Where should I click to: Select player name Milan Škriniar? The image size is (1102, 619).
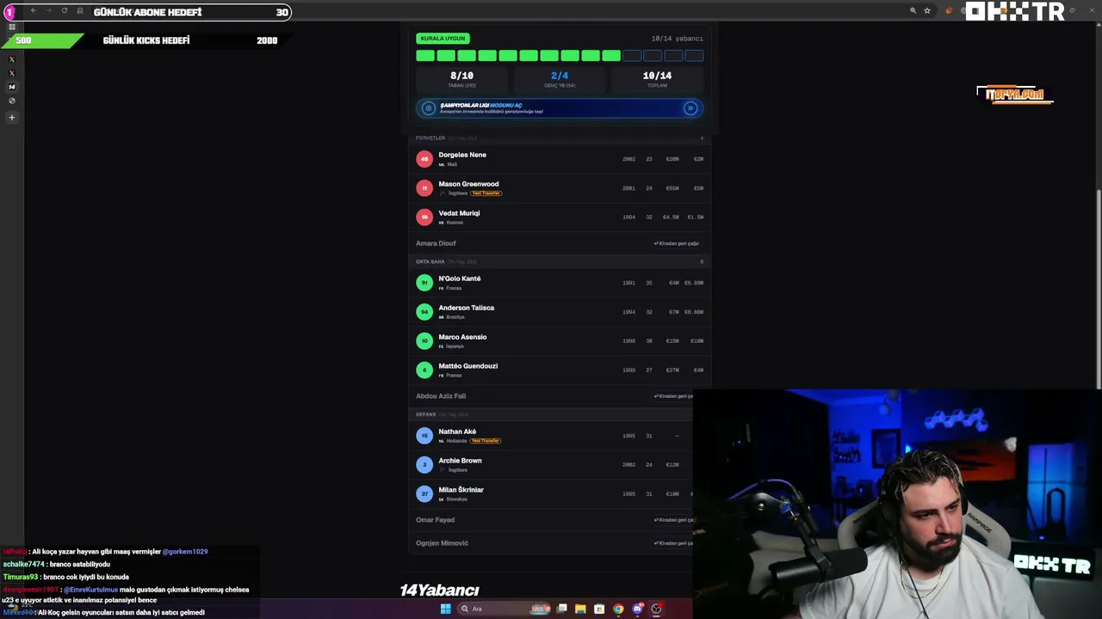(x=461, y=490)
